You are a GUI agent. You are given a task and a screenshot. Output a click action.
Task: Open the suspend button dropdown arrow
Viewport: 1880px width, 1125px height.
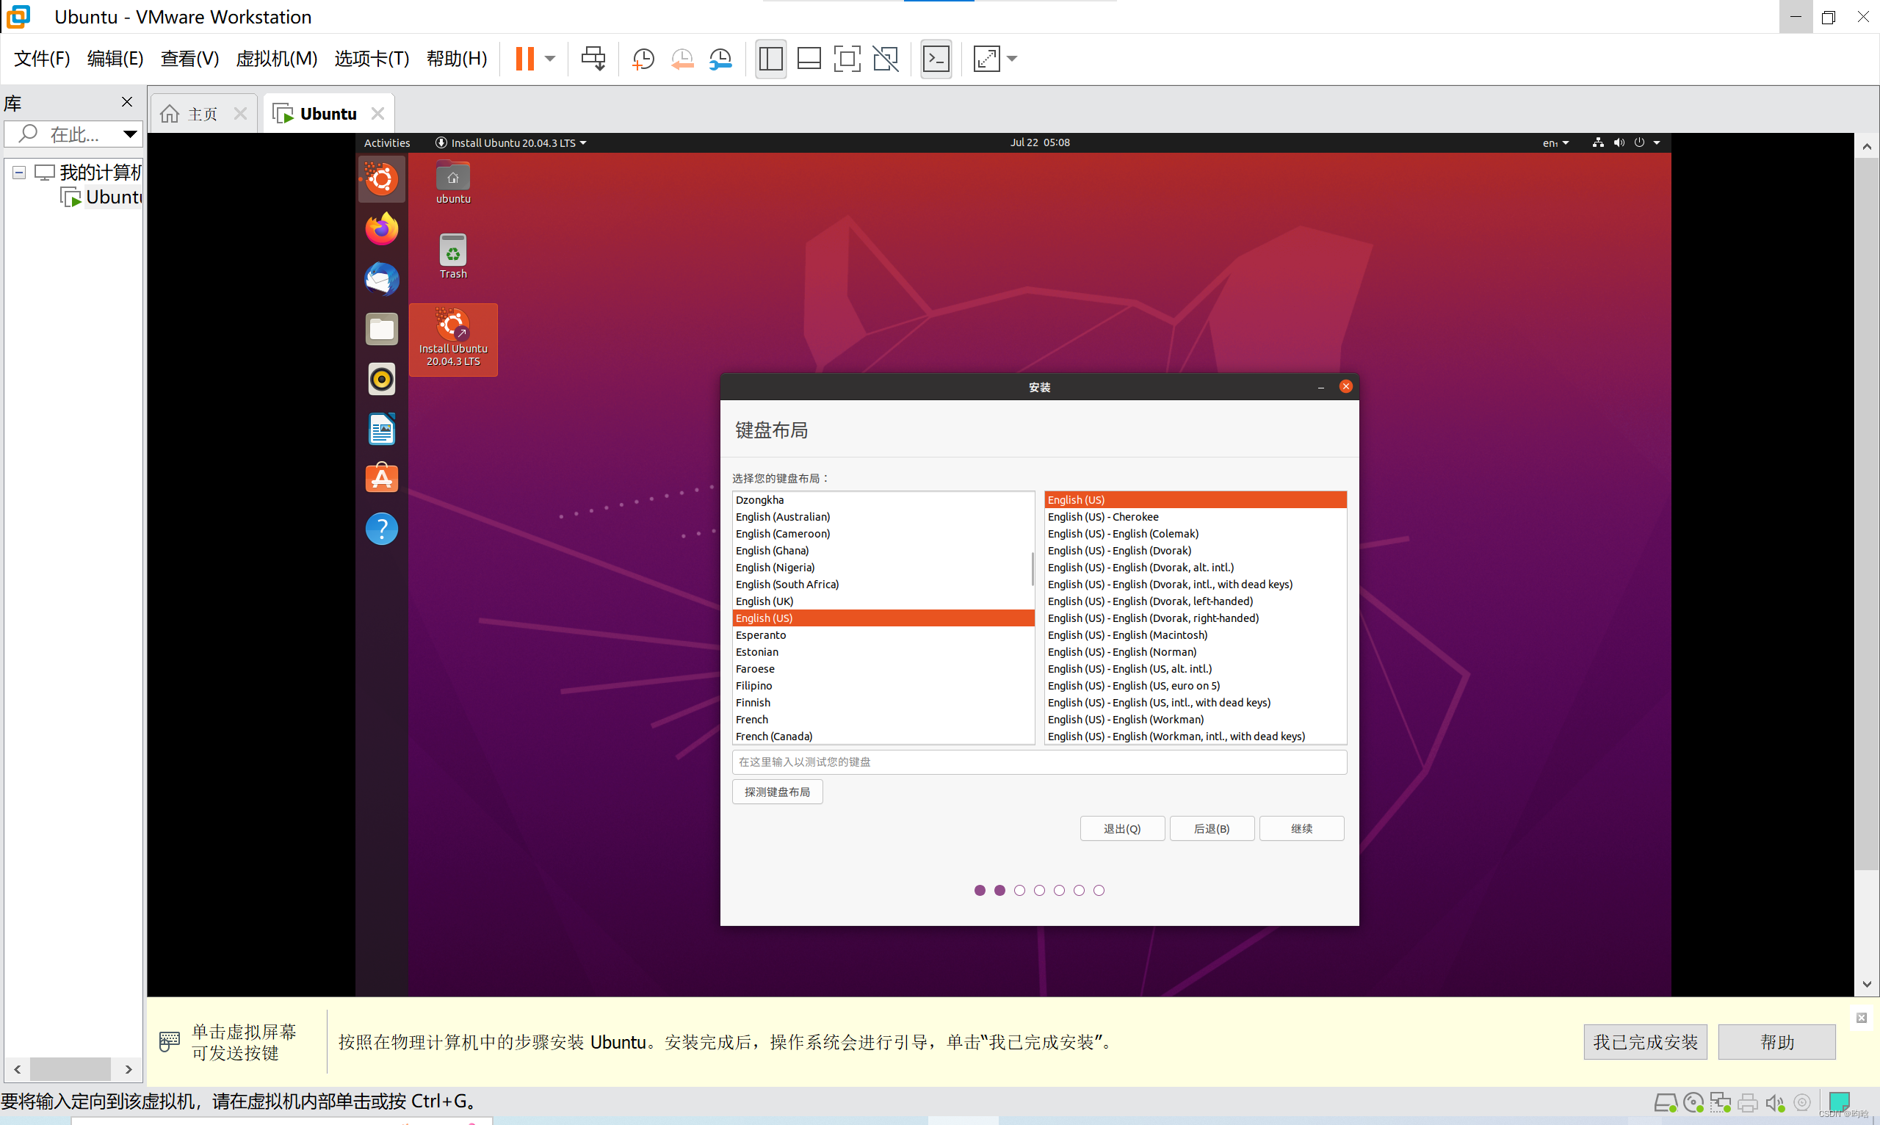pyautogui.click(x=550, y=58)
